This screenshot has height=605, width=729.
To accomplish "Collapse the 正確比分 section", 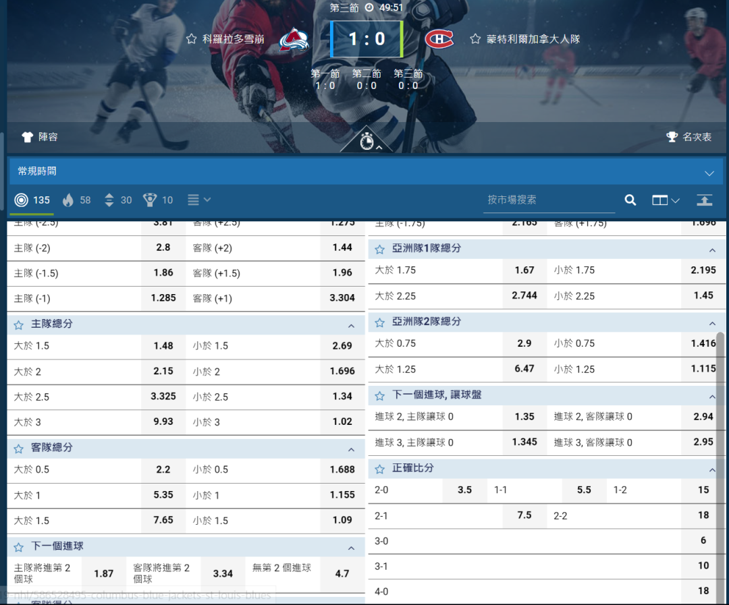I will (x=712, y=470).
